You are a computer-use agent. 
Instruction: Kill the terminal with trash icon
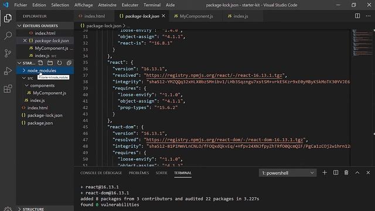click(x=346, y=173)
